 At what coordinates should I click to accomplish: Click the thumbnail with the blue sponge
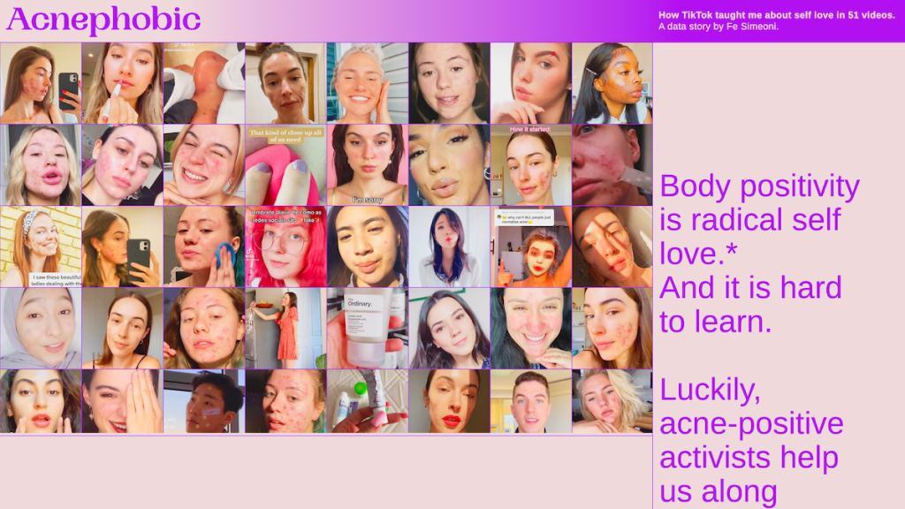point(203,247)
